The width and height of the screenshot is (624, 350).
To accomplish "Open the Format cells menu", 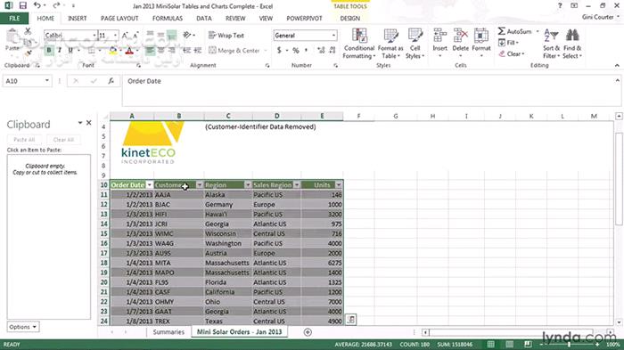I will 481,44.
